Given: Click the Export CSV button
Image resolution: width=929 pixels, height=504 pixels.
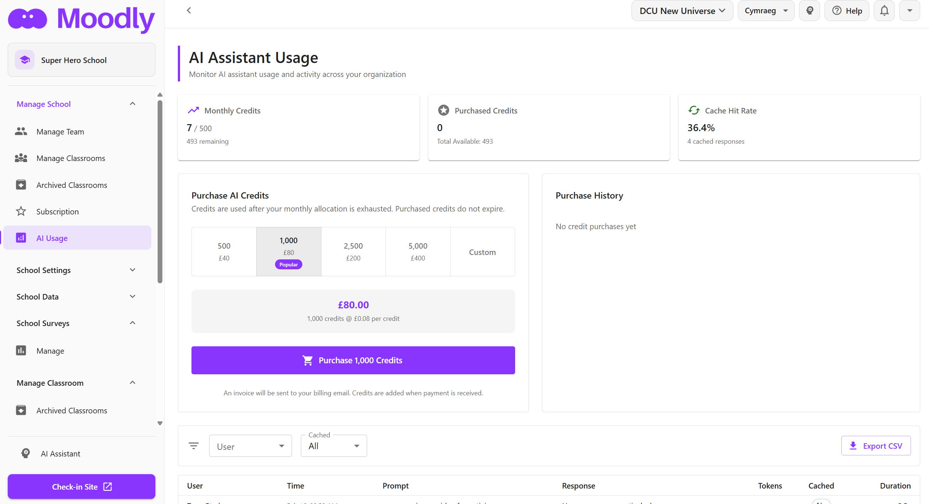Looking at the screenshot, I should pyautogui.click(x=876, y=446).
